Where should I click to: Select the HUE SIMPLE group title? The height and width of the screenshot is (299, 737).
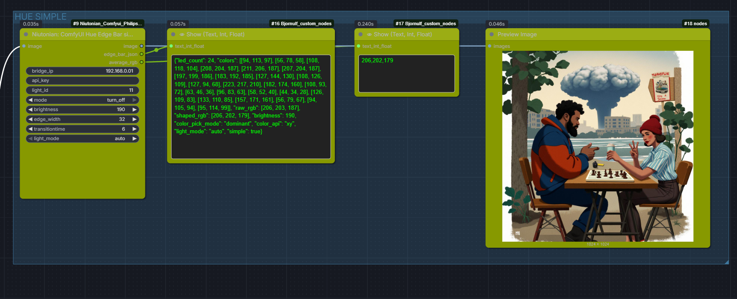pos(41,17)
